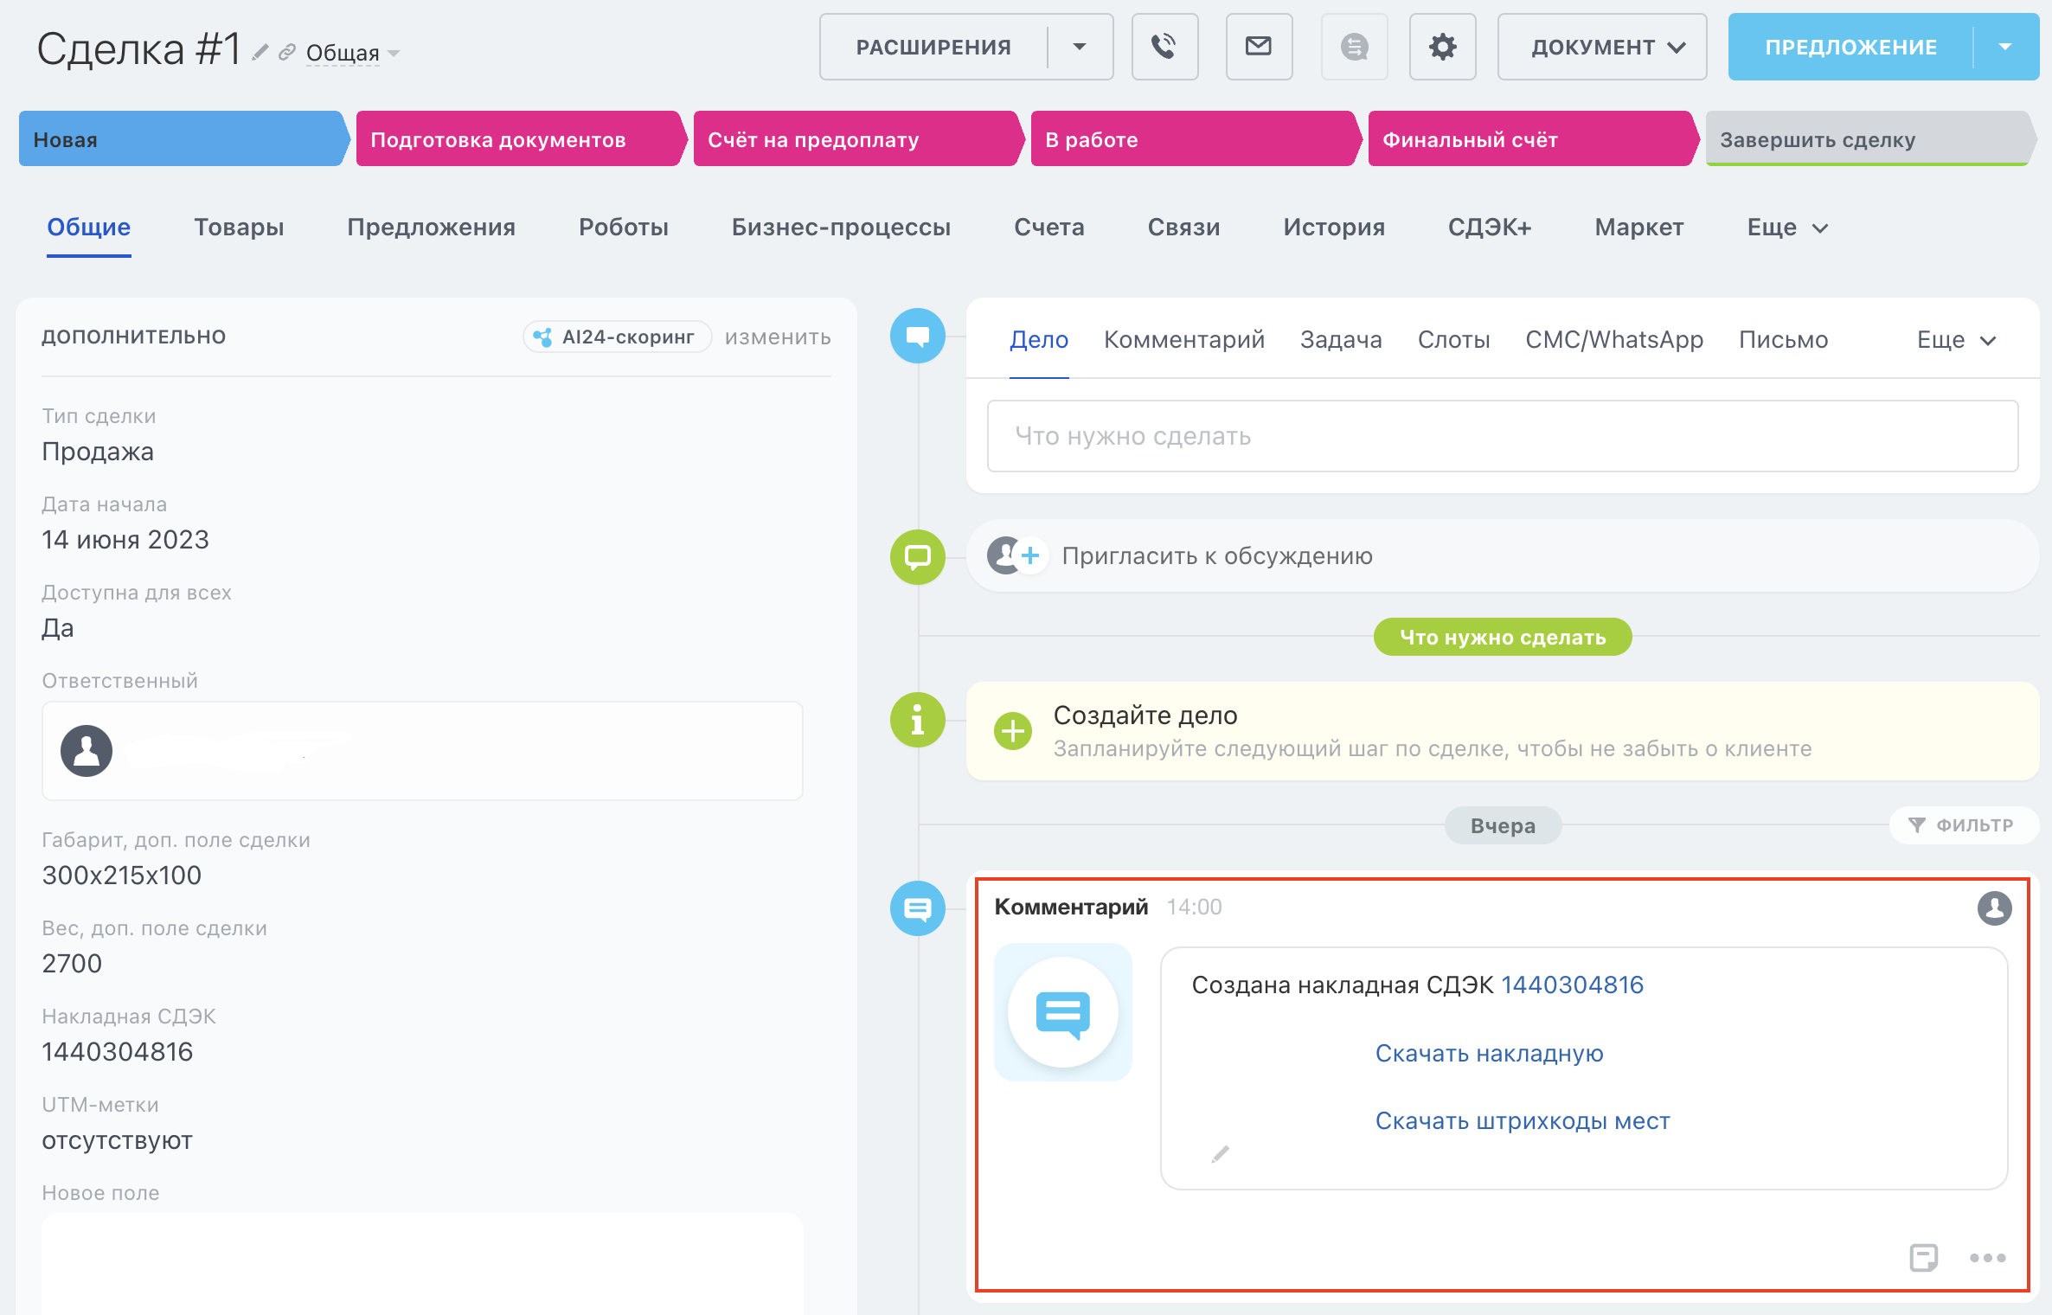Click the pin note icon in comment
This screenshot has width=2052, height=1315.
coord(1923,1258)
